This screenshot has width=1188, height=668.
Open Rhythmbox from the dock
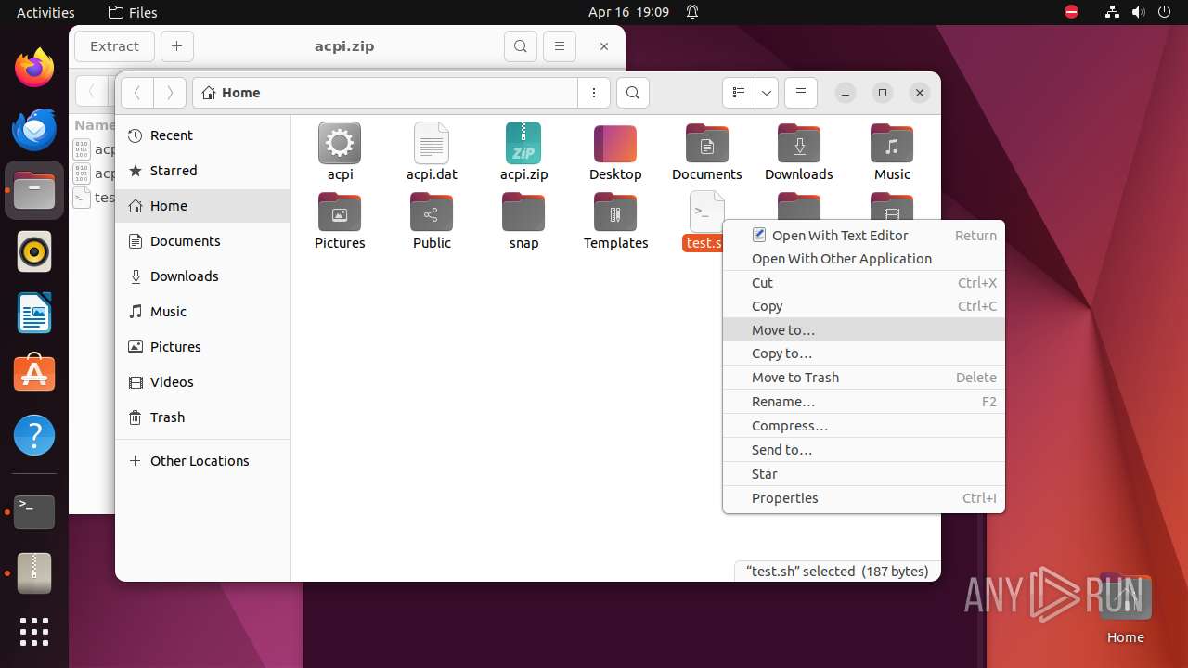(x=34, y=251)
